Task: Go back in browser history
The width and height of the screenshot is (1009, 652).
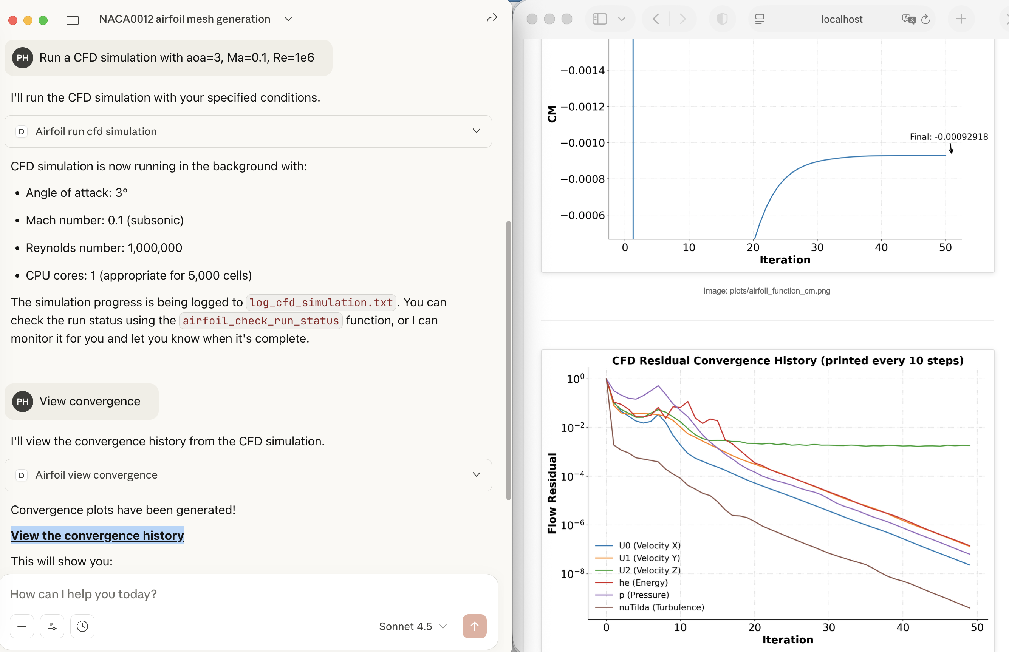Action: [656, 19]
